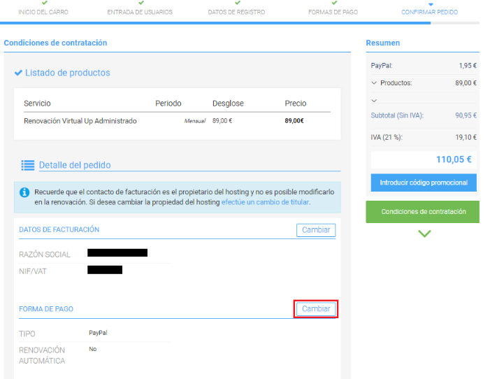Image resolution: width=490 pixels, height=379 pixels.
Task: Click 19,10 € IVA amount
Action: click(466, 137)
